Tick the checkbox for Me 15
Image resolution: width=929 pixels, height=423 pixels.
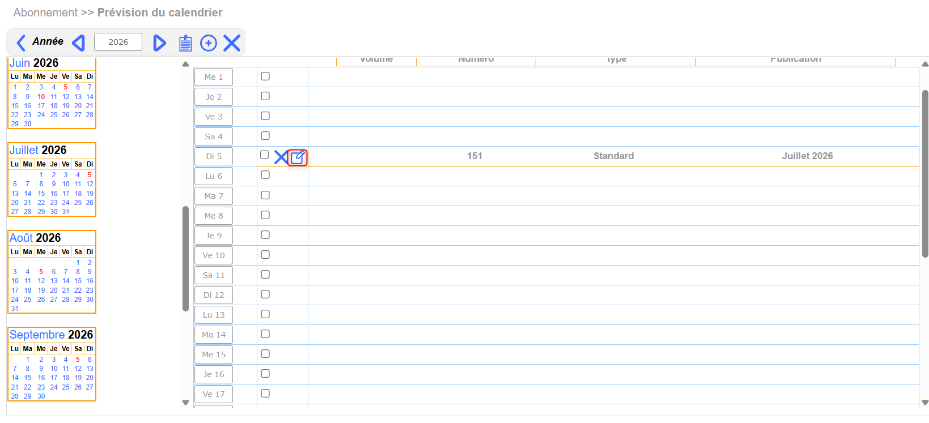(265, 353)
